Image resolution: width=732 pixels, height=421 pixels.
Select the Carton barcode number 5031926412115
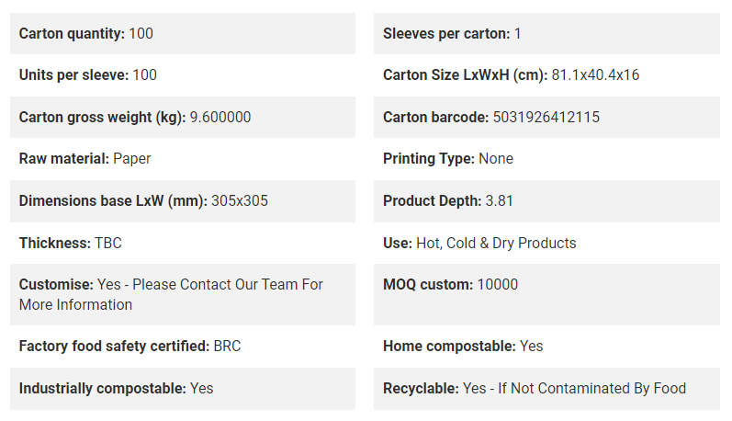pos(546,118)
